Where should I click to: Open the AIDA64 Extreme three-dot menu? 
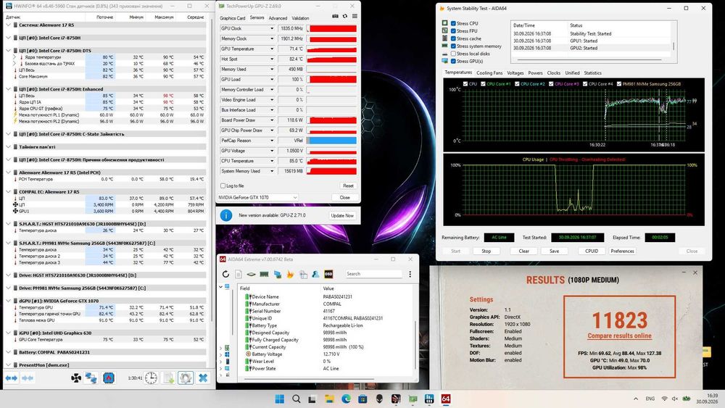coord(410,274)
